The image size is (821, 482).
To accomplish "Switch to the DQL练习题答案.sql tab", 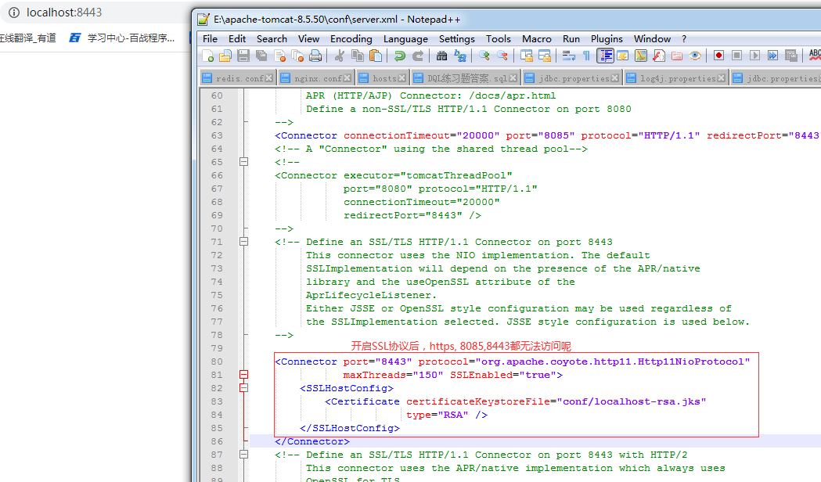I will (x=466, y=78).
